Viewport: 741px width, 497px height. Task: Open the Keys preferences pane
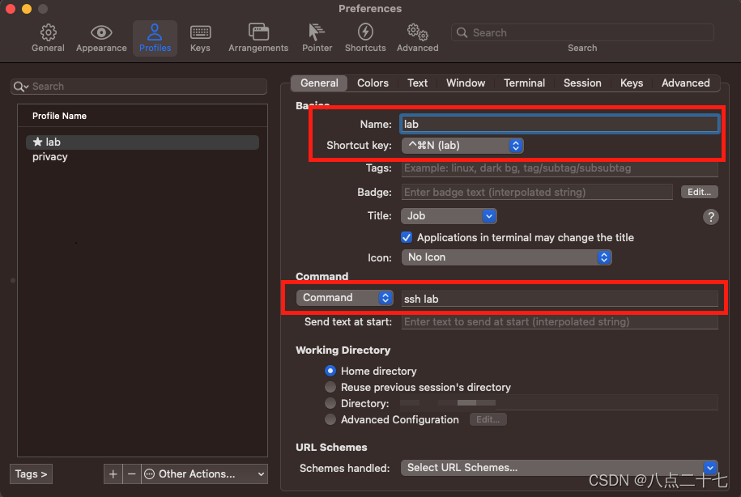click(x=200, y=38)
